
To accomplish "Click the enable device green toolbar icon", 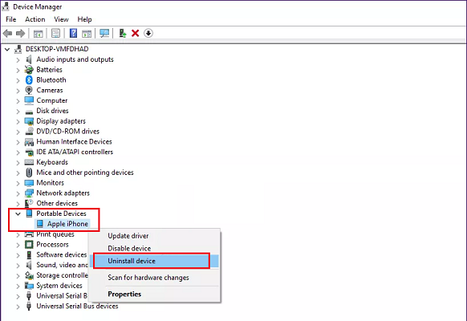I will (x=123, y=33).
